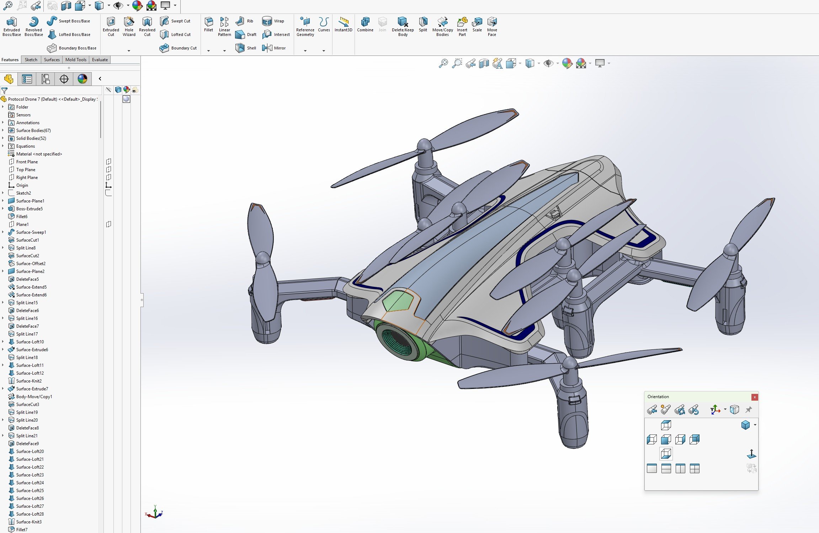This screenshot has height=533, width=819.
Task: Expand the Solid Bodies(52) folder
Action: (x=3, y=138)
